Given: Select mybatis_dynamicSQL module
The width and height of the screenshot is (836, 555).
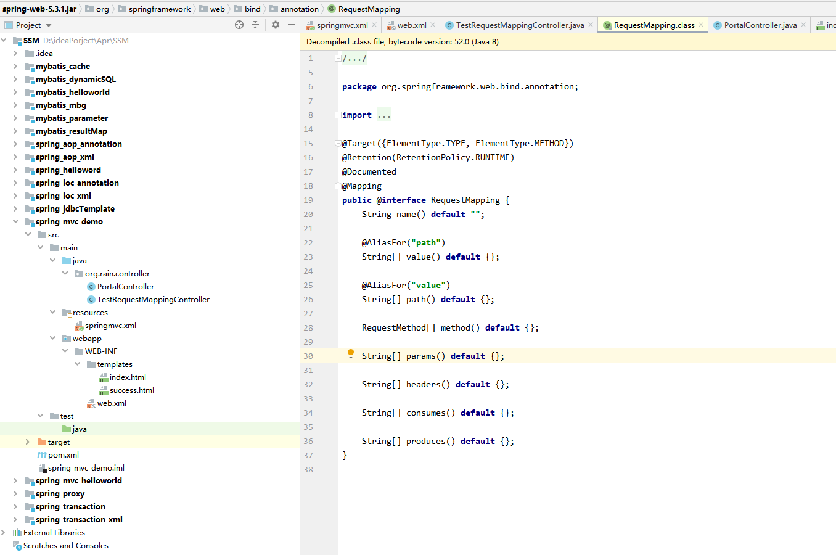Looking at the screenshot, I should pyautogui.click(x=76, y=80).
